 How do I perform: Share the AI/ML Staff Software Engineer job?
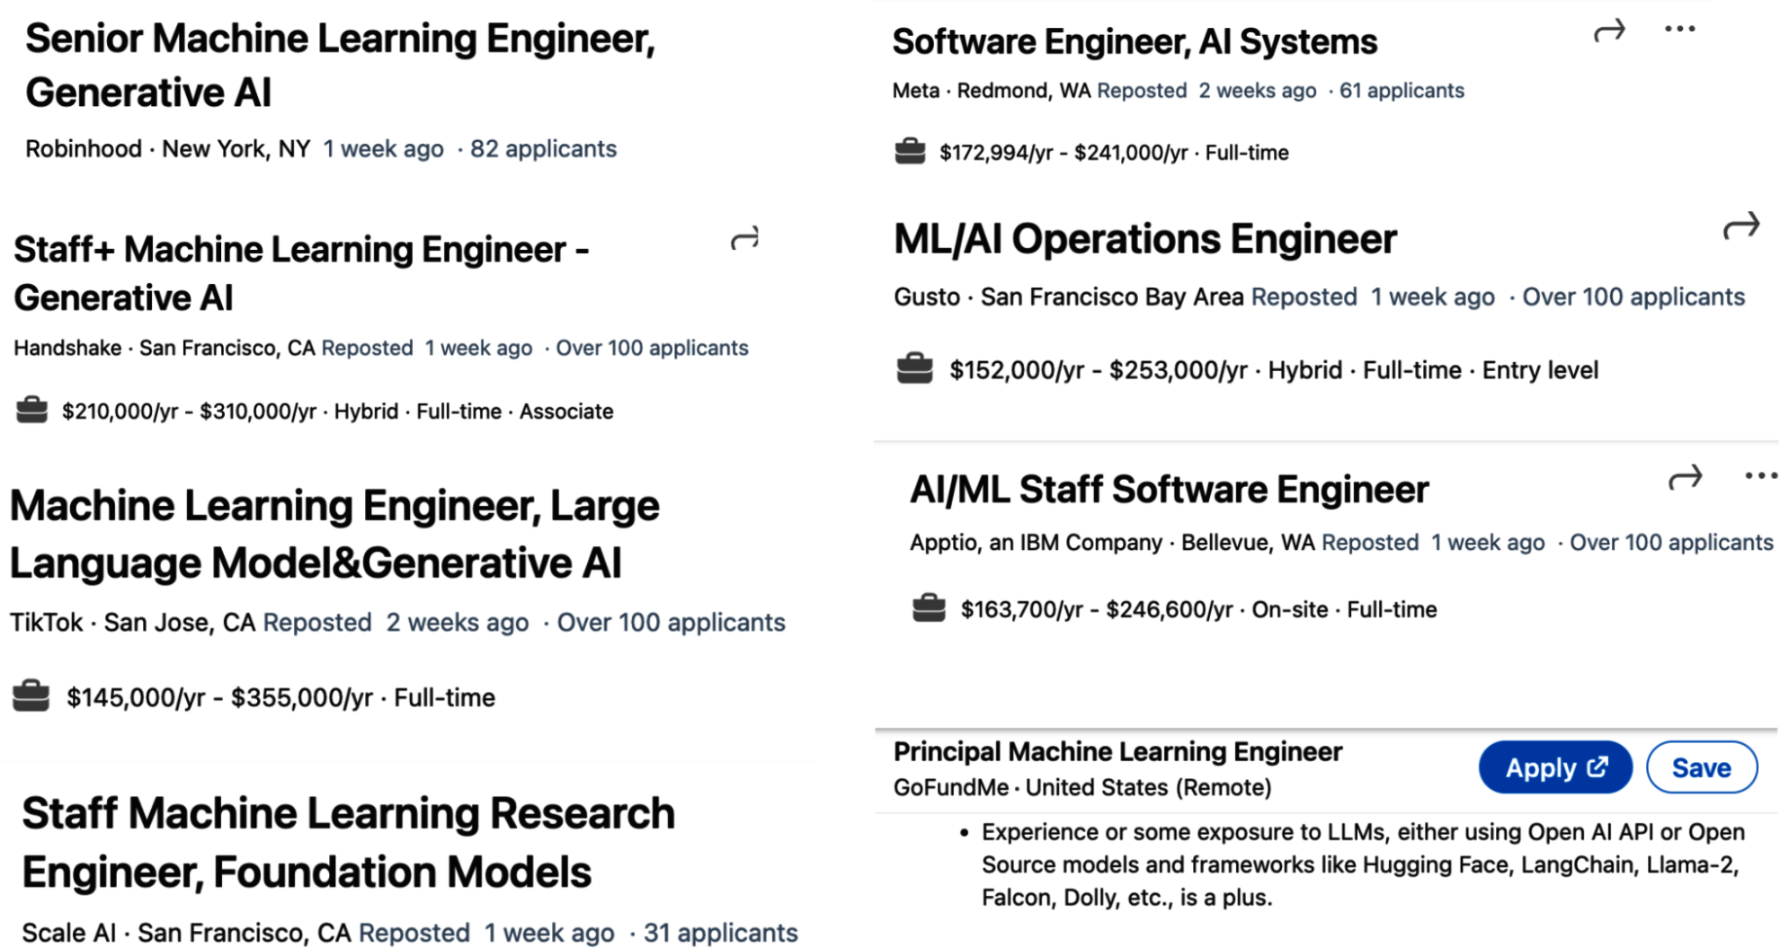1685,477
